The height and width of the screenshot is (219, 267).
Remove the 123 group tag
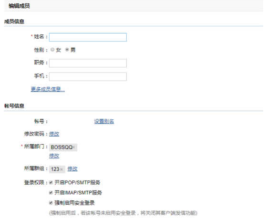coord(62,169)
